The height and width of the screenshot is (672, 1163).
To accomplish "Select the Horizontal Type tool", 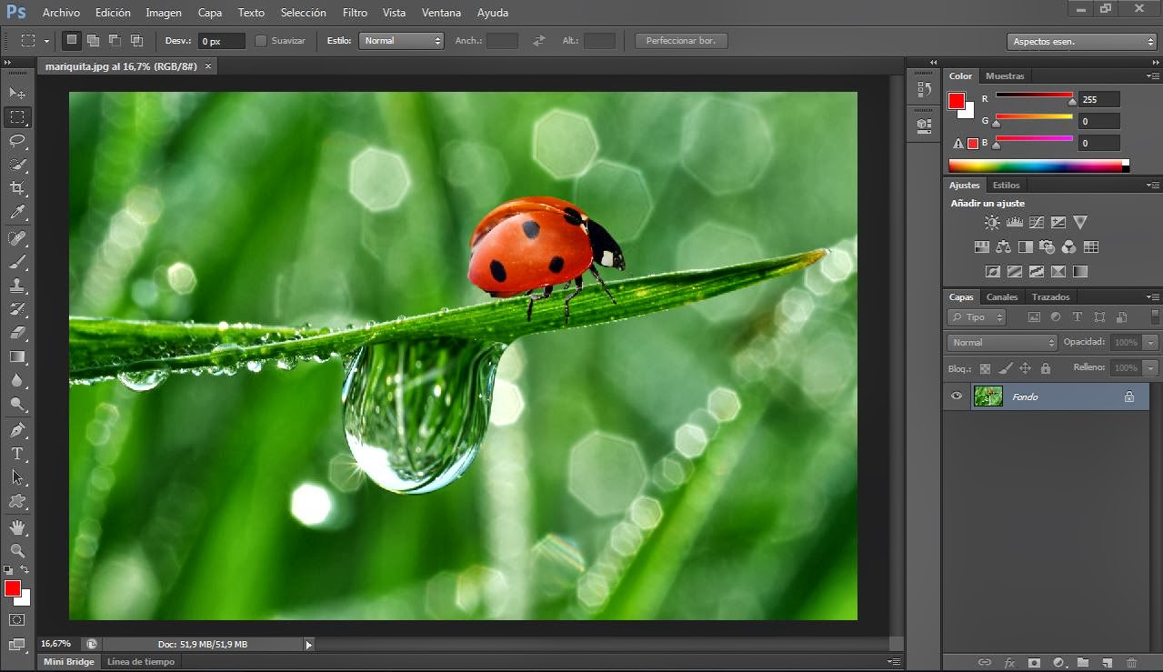I will pos(17,453).
